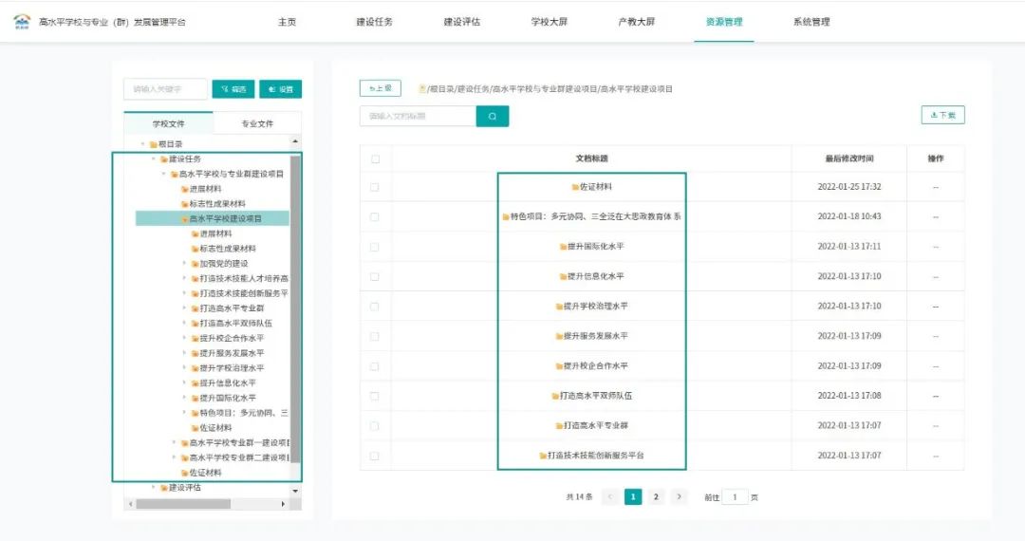Click the 设置 settings button
This screenshot has height=541, width=1025.
280,89
